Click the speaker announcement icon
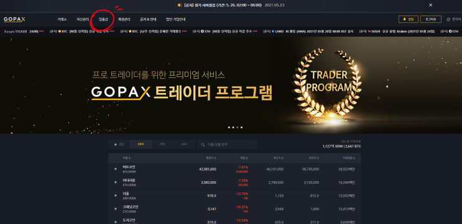 pyautogui.click(x=180, y=5)
